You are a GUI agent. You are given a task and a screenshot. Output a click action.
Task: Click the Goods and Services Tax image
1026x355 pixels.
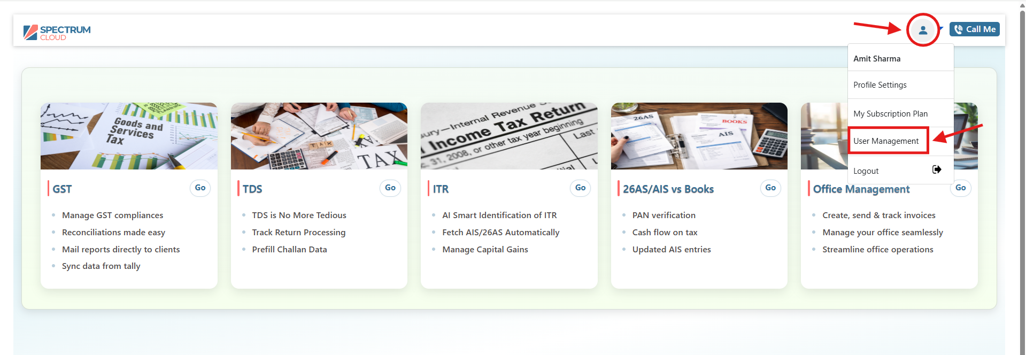pos(129,136)
